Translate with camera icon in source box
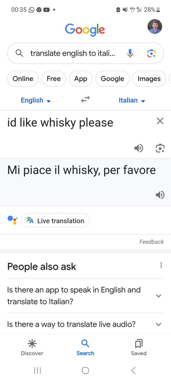171x381 pixels. [160, 148]
